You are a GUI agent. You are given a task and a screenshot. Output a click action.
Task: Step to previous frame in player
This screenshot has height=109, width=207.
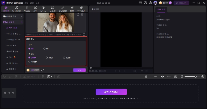(115, 71)
